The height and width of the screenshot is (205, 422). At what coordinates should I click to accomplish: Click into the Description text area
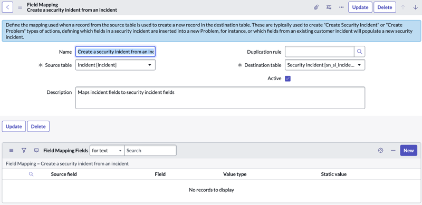[220, 97]
